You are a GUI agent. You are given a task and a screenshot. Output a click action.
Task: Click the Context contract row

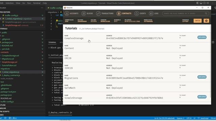click(x=137, y=47)
